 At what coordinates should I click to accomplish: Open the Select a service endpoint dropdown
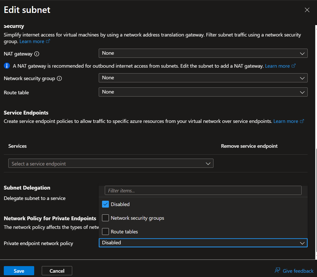pos(111,163)
